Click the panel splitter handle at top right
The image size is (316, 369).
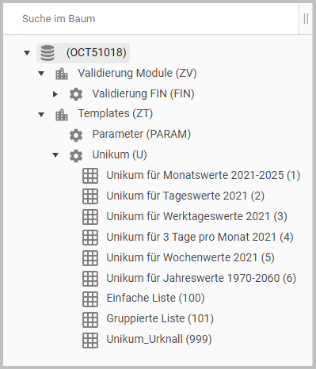point(306,19)
